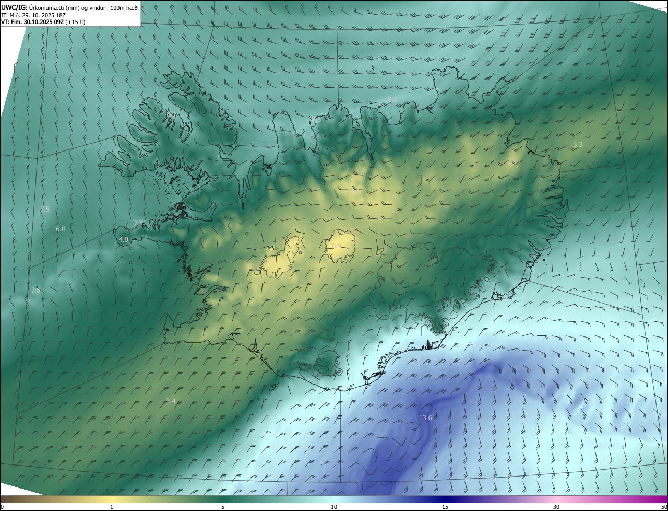Click the 6.0 value label
Image resolution: width=668 pixels, height=511 pixels.
click(x=61, y=229)
